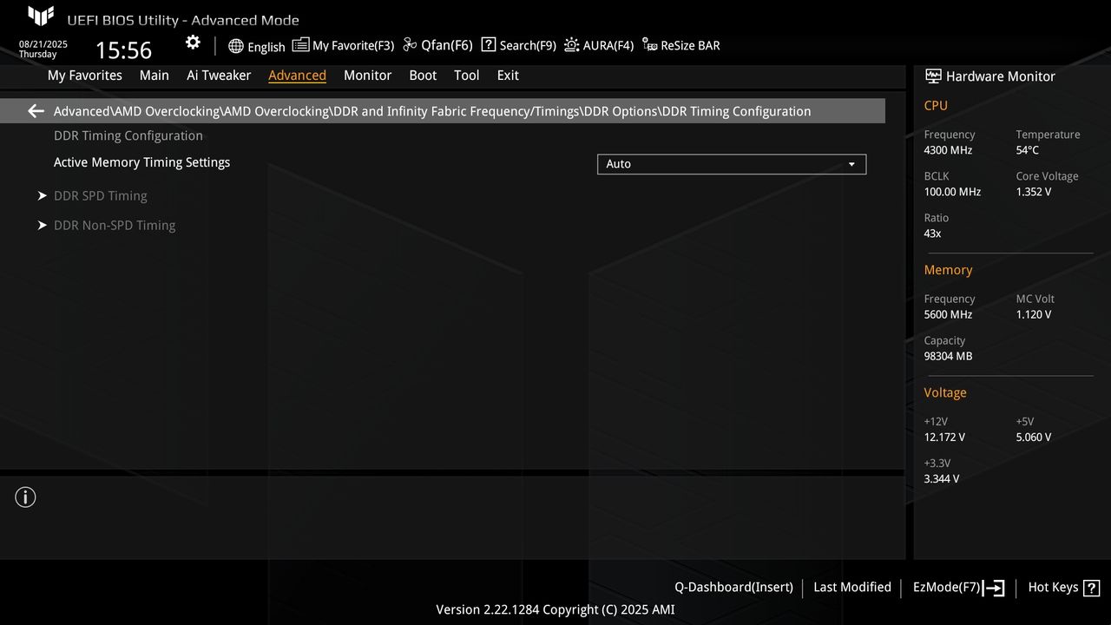
Task: Change the BIOS language from English
Action: (x=257, y=46)
